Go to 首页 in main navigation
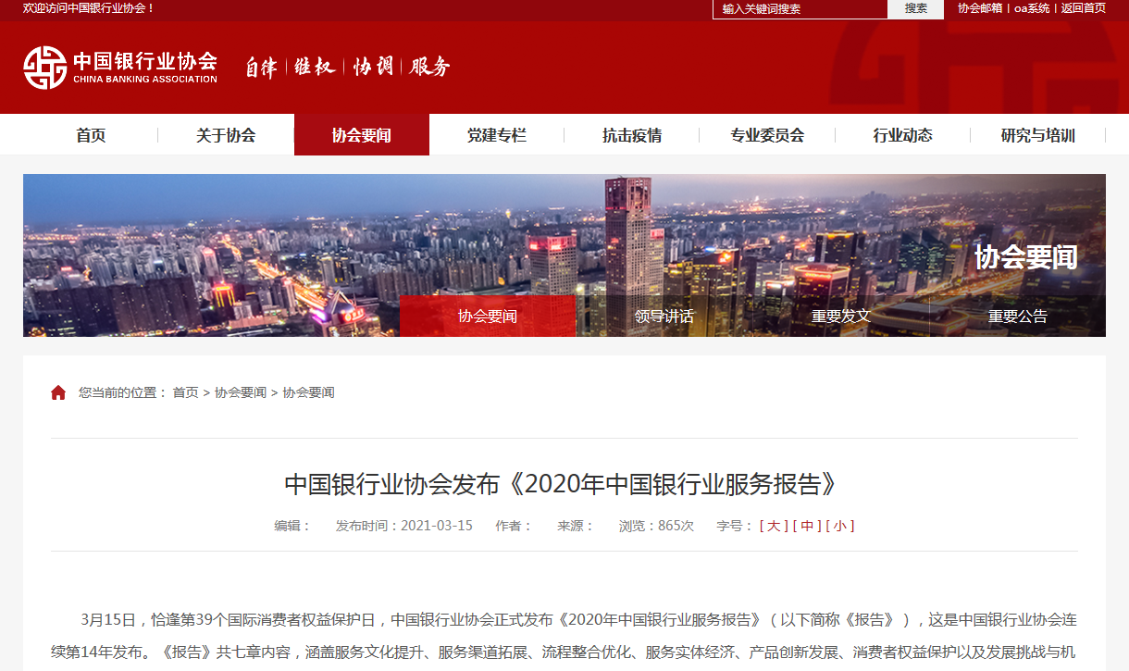This screenshot has height=671, width=1129. (91, 135)
